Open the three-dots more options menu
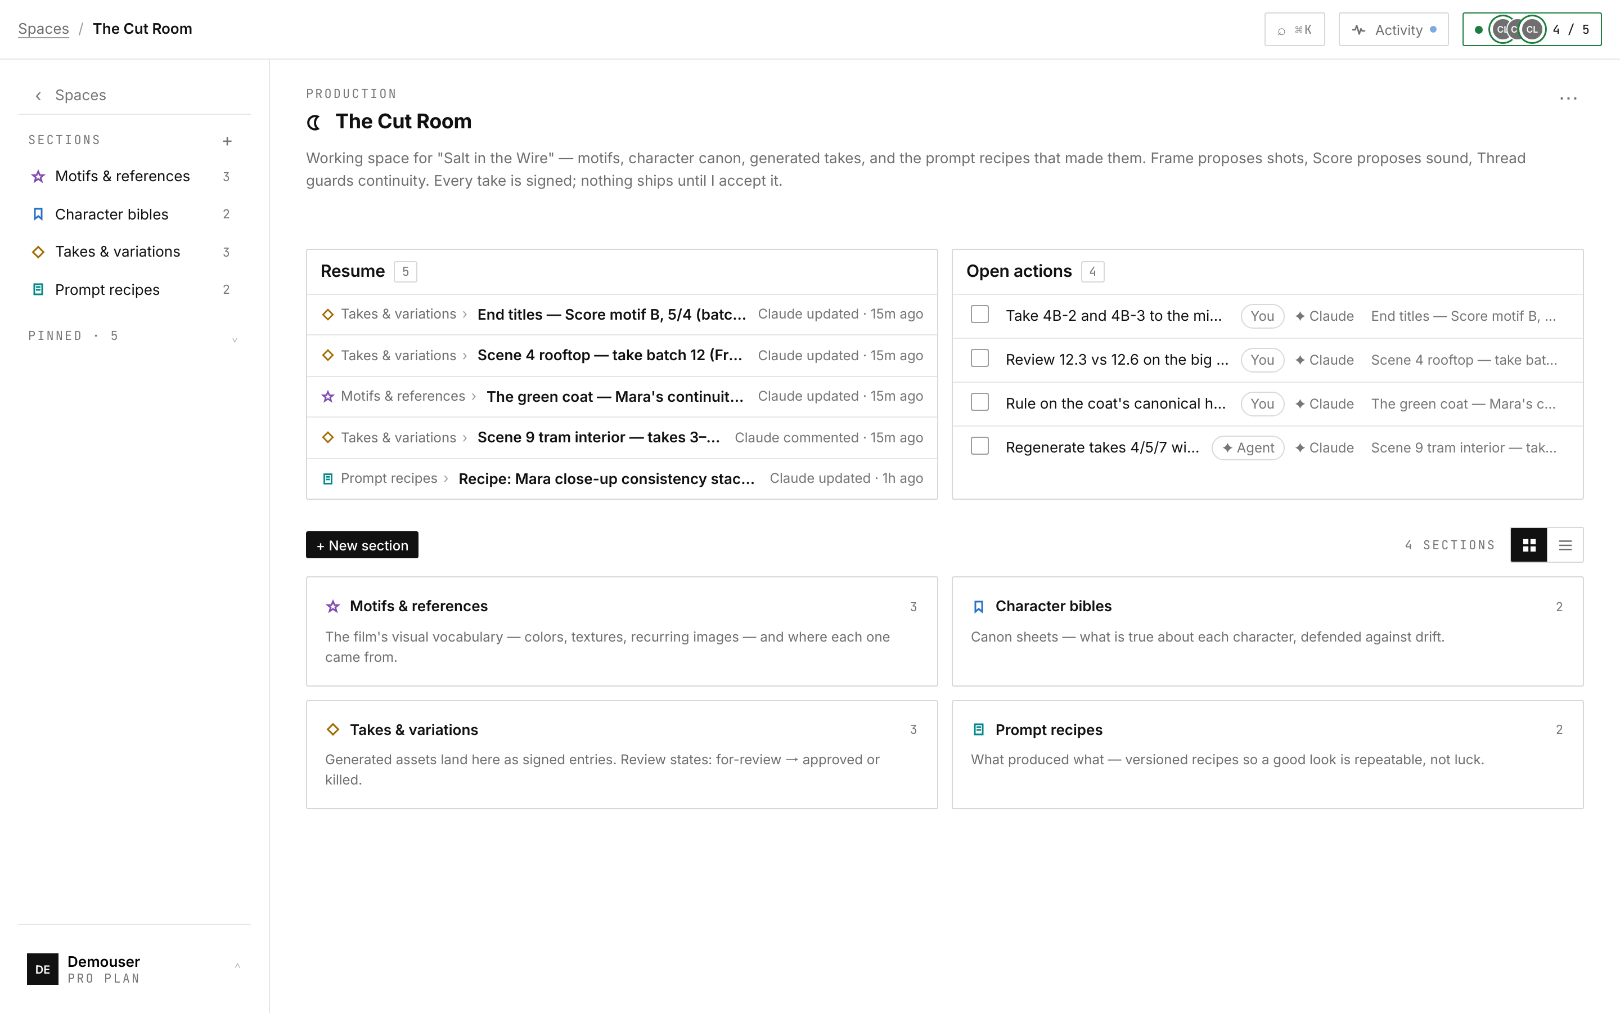The image size is (1620, 1013). click(1568, 98)
